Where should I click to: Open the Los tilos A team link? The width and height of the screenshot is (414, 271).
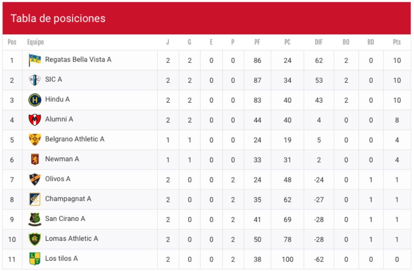coord(61,259)
